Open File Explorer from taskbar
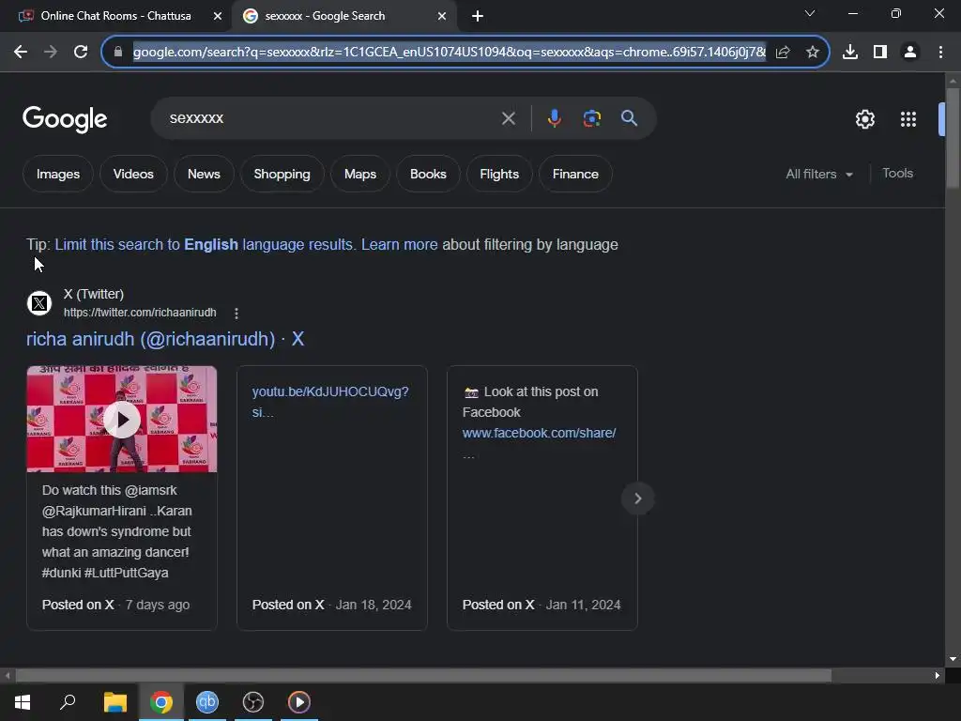Screen dimensions: 961x721 point(114,702)
